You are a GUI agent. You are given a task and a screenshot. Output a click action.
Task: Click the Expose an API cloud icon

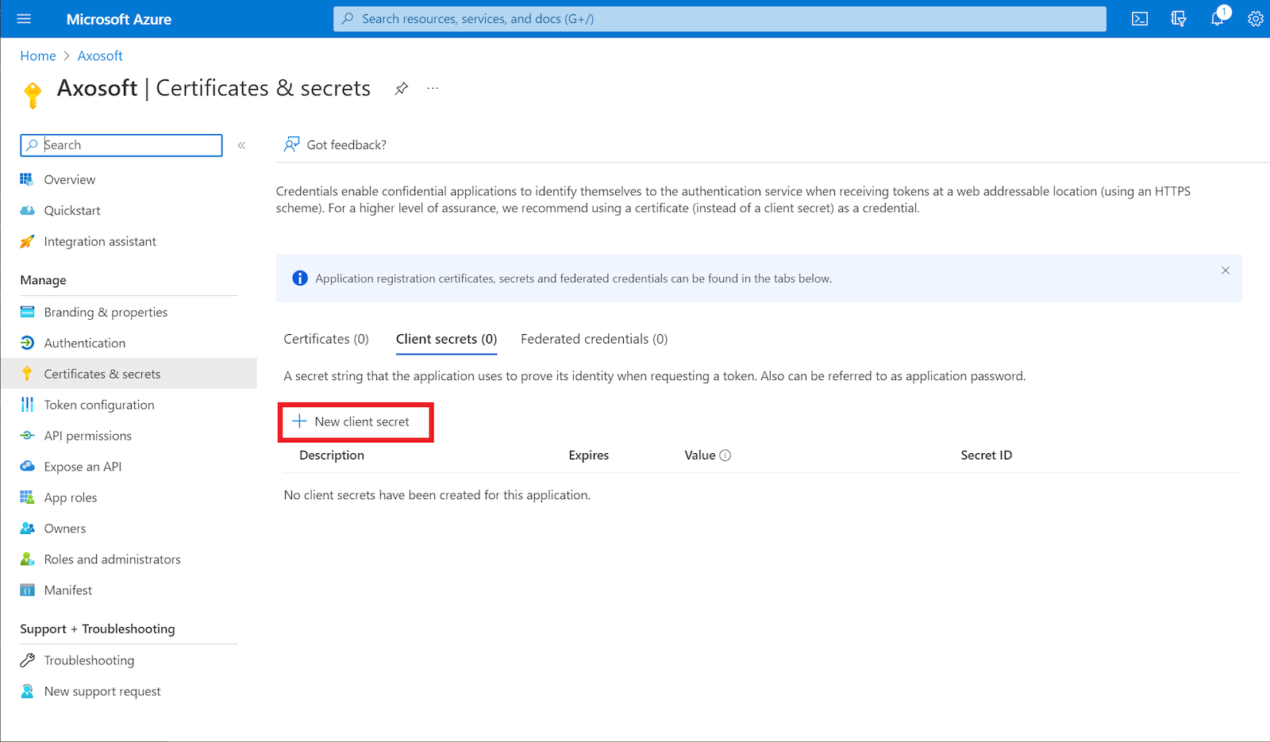coord(27,467)
